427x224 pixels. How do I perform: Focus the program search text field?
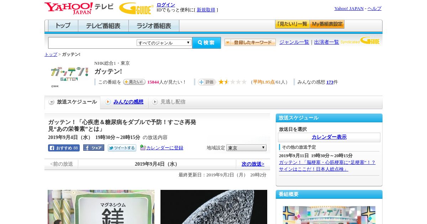point(93,43)
